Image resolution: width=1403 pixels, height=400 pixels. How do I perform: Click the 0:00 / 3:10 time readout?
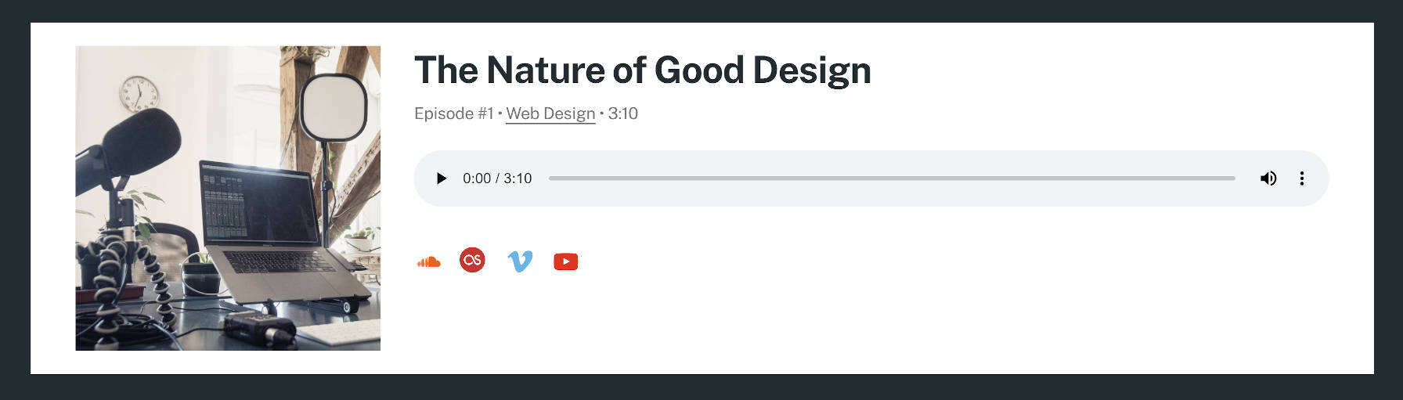[497, 178]
